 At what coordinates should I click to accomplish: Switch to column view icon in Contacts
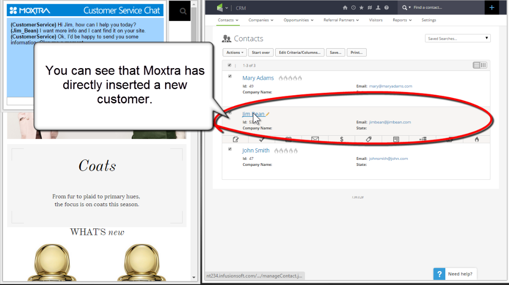(x=483, y=65)
